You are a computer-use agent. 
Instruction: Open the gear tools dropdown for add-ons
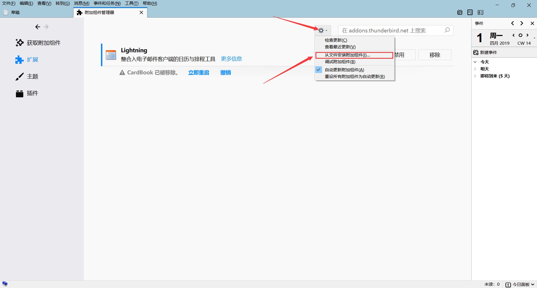323,30
